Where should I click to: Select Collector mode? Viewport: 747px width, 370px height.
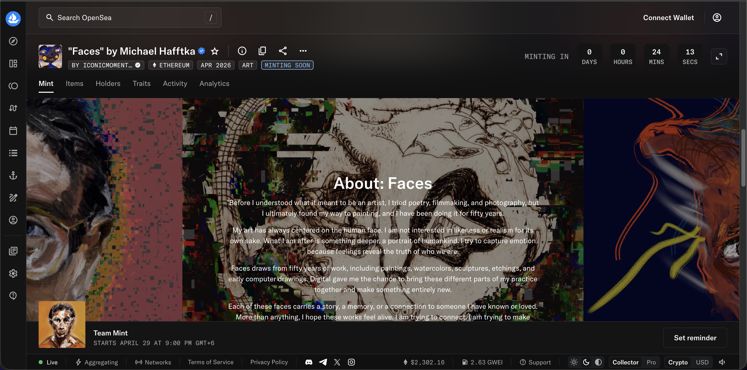click(x=626, y=362)
